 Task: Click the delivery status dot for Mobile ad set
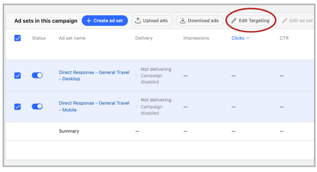pos(137,107)
